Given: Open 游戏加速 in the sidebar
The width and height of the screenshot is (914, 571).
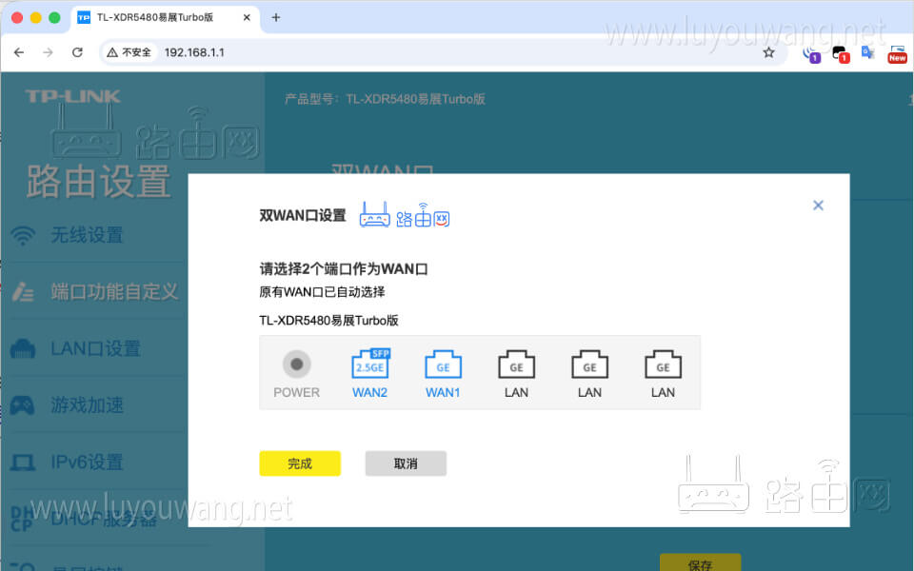Looking at the screenshot, I should pos(87,405).
